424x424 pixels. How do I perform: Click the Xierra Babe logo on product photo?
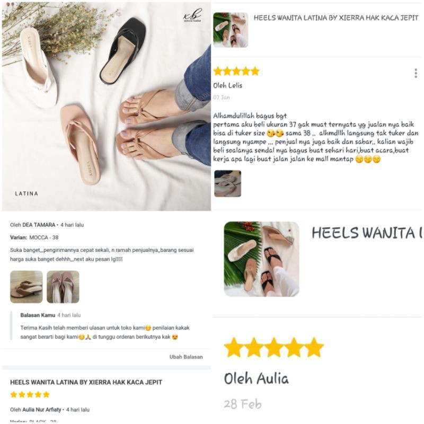click(192, 15)
